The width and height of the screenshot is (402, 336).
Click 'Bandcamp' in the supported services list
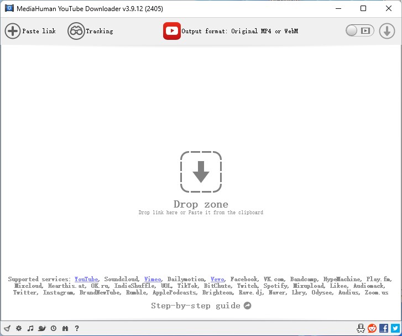[304, 279]
